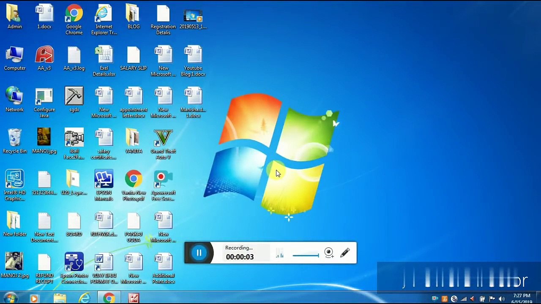Select the New Text Document file
Viewport: 541px width, 304px height.
click(x=44, y=227)
